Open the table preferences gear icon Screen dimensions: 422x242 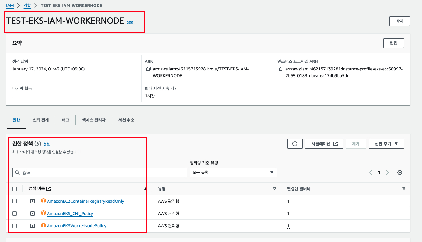tap(400, 172)
